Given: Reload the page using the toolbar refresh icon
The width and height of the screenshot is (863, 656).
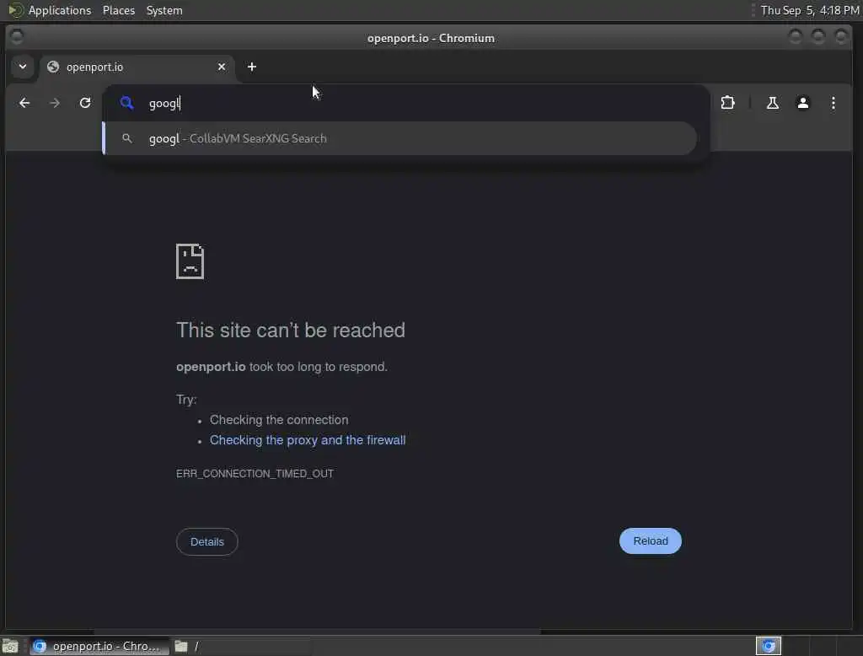Looking at the screenshot, I should (85, 103).
